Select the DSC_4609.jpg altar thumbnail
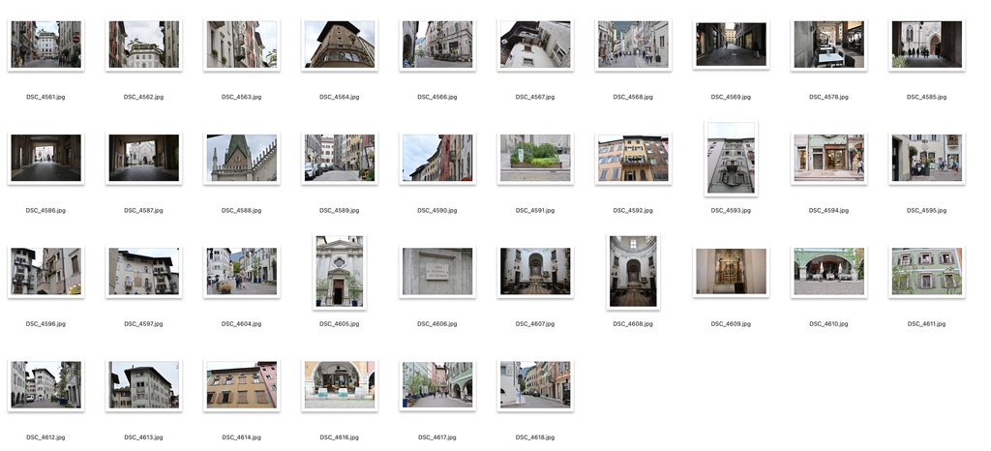The height and width of the screenshot is (451, 991). pyautogui.click(x=732, y=272)
